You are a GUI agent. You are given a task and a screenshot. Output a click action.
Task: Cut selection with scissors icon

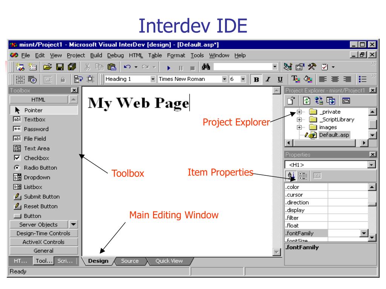click(87, 67)
